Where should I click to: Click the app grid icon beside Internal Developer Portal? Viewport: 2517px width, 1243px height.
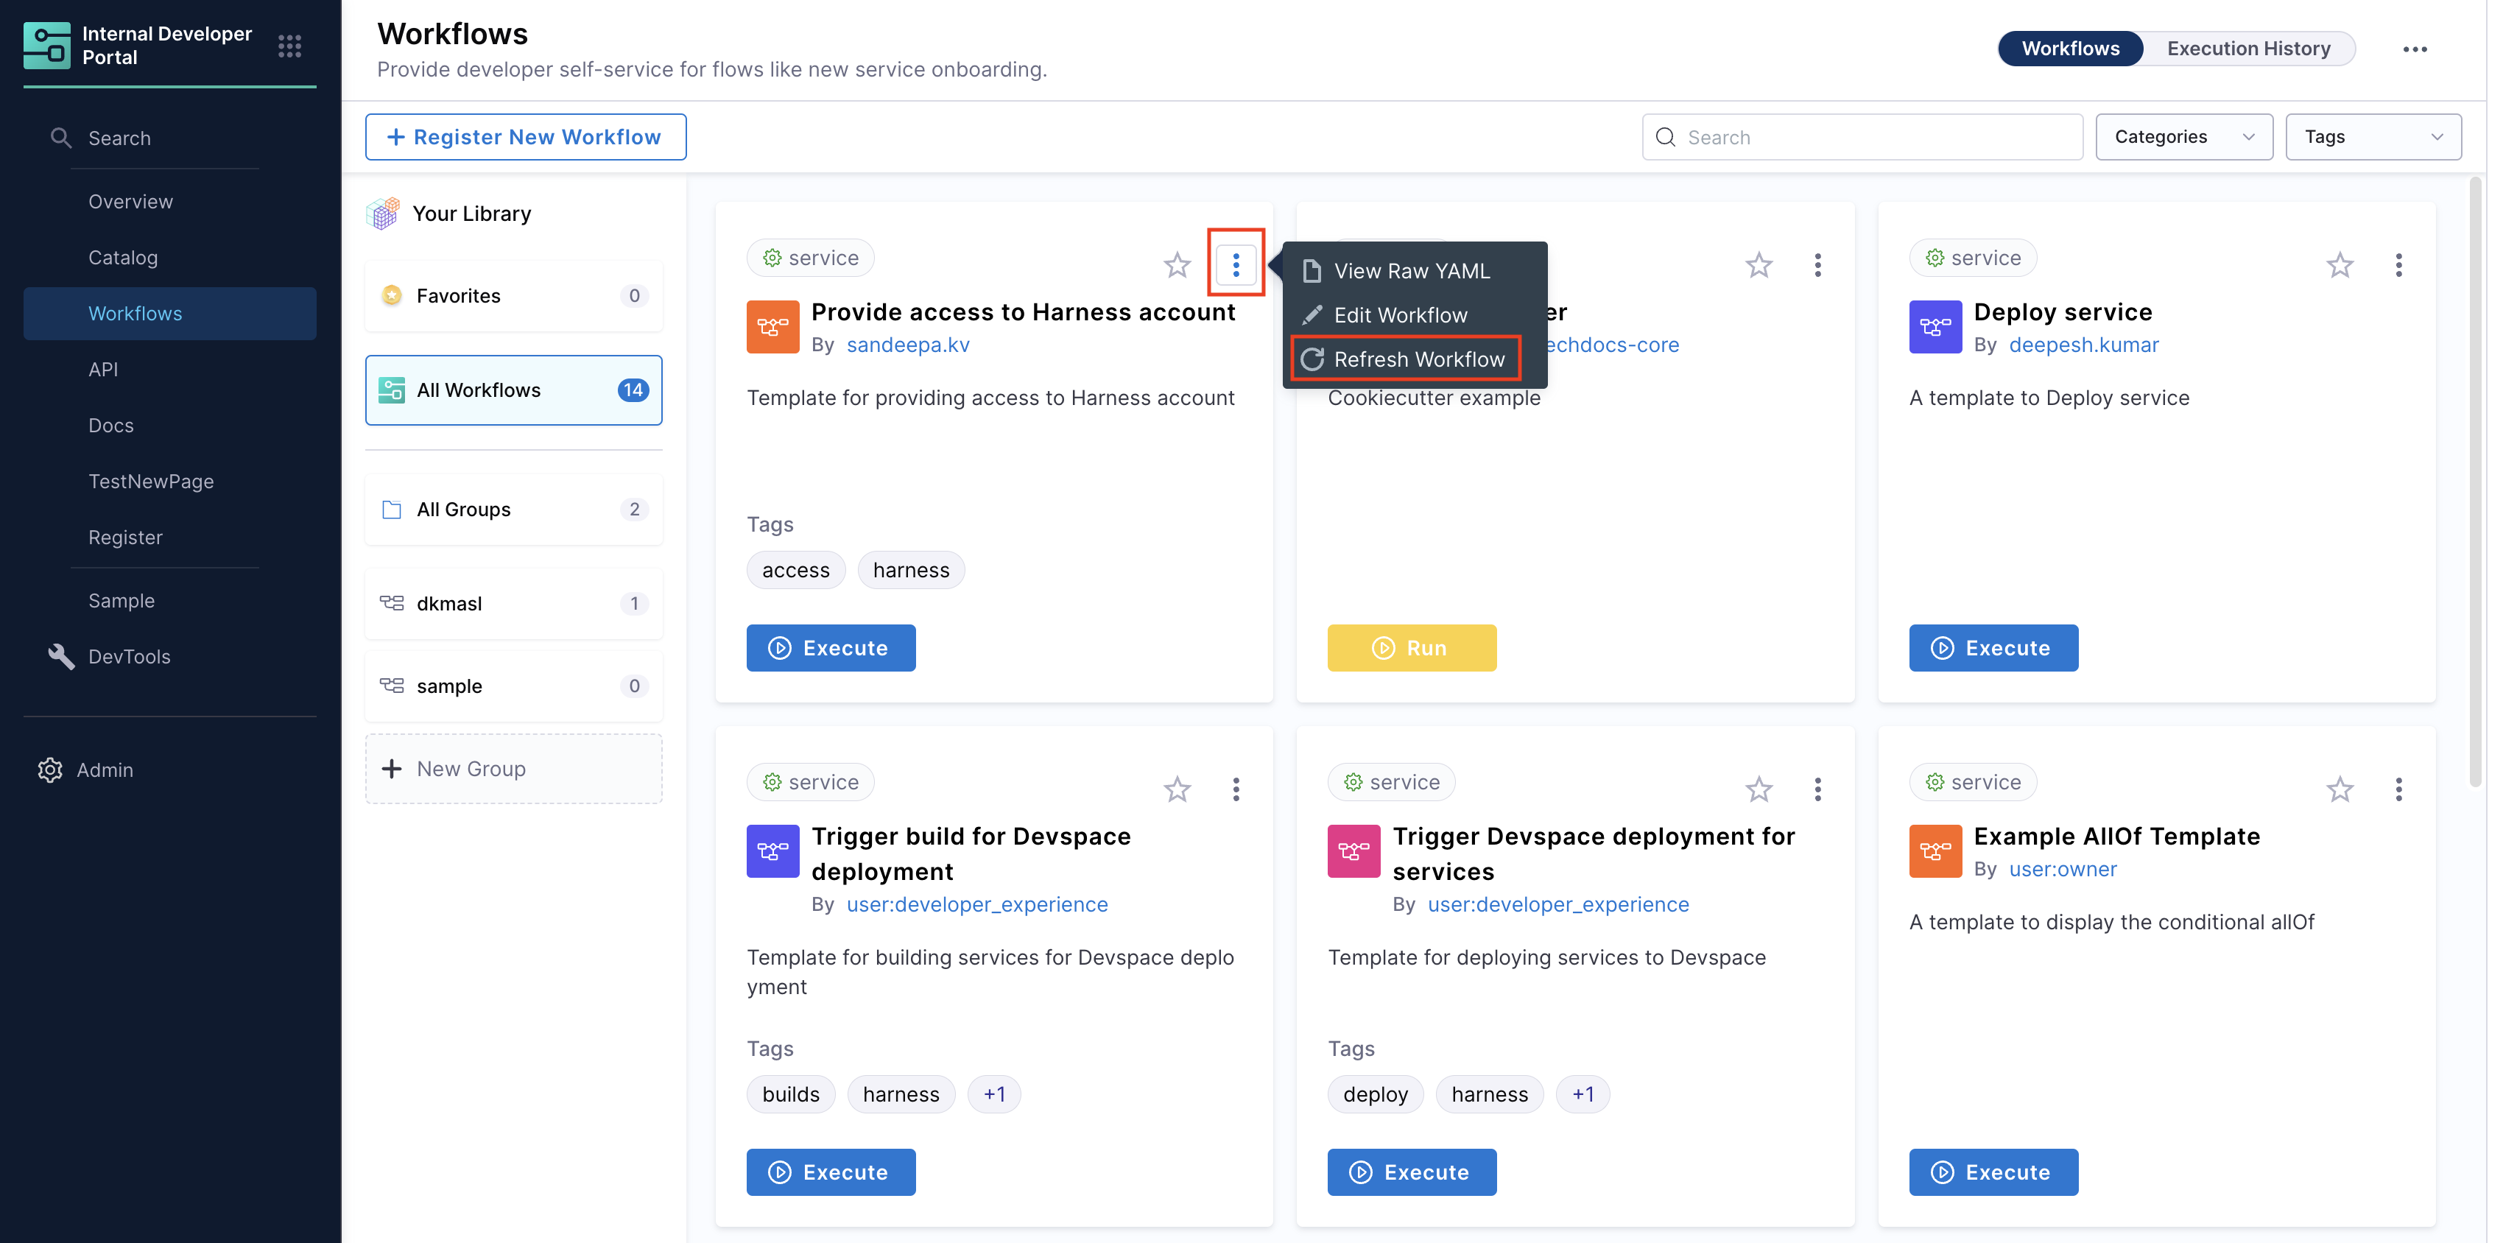pos(289,46)
